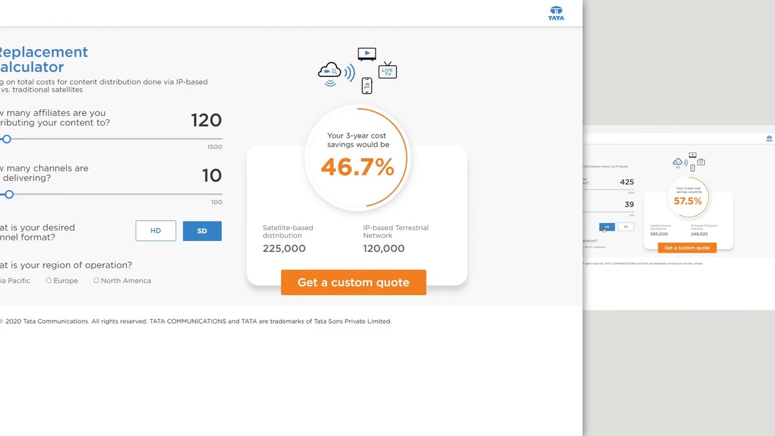Click the IP-based cost value 120,000
Viewport: 775px width, 436px height.
click(383, 248)
